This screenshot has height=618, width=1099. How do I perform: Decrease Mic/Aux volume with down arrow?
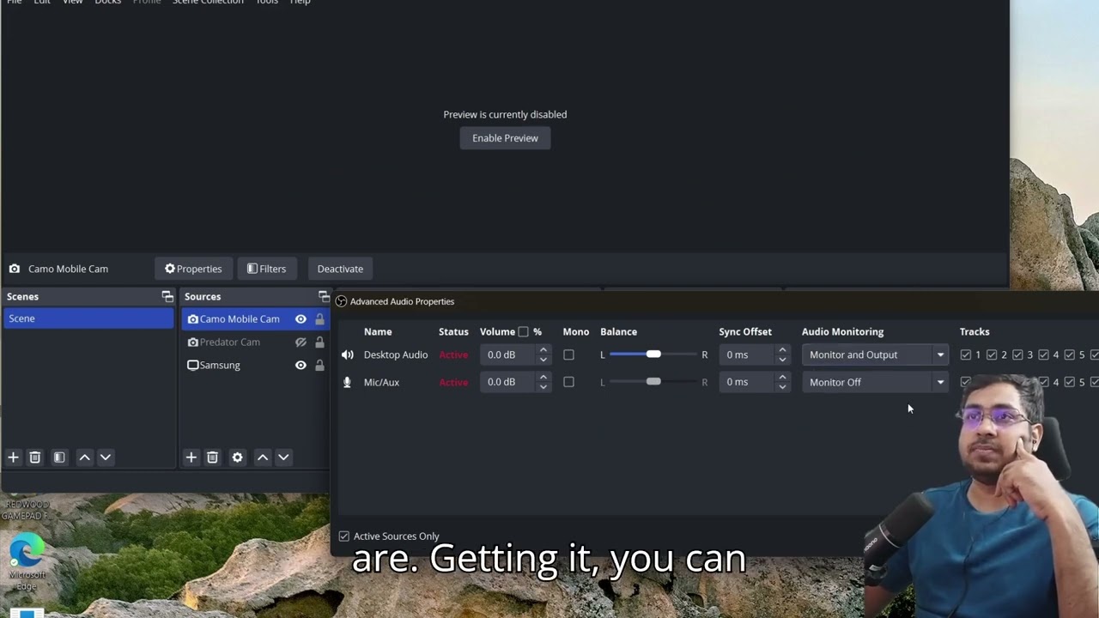[x=543, y=387]
